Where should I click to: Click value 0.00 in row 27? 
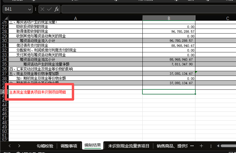(x=191, y=27)
